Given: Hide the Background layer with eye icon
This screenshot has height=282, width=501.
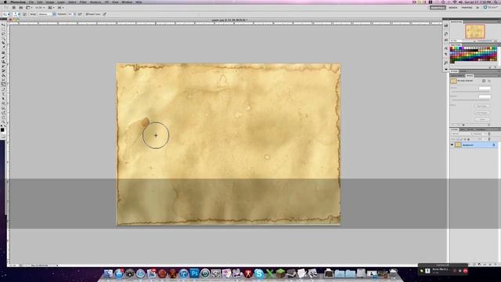Looking at the screenshot, I should pos(452,145).
